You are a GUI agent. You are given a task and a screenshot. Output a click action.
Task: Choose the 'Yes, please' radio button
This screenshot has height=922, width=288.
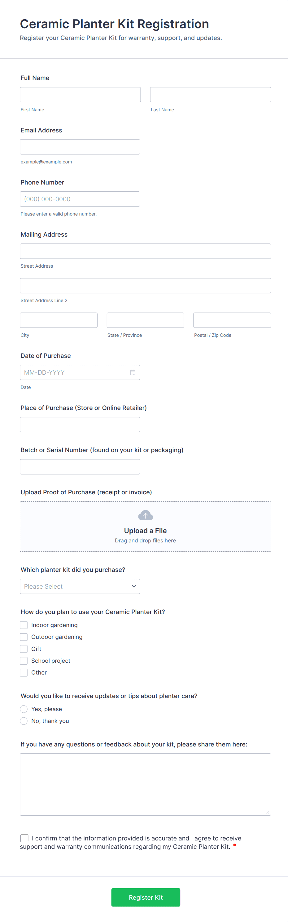coord(24,709)
